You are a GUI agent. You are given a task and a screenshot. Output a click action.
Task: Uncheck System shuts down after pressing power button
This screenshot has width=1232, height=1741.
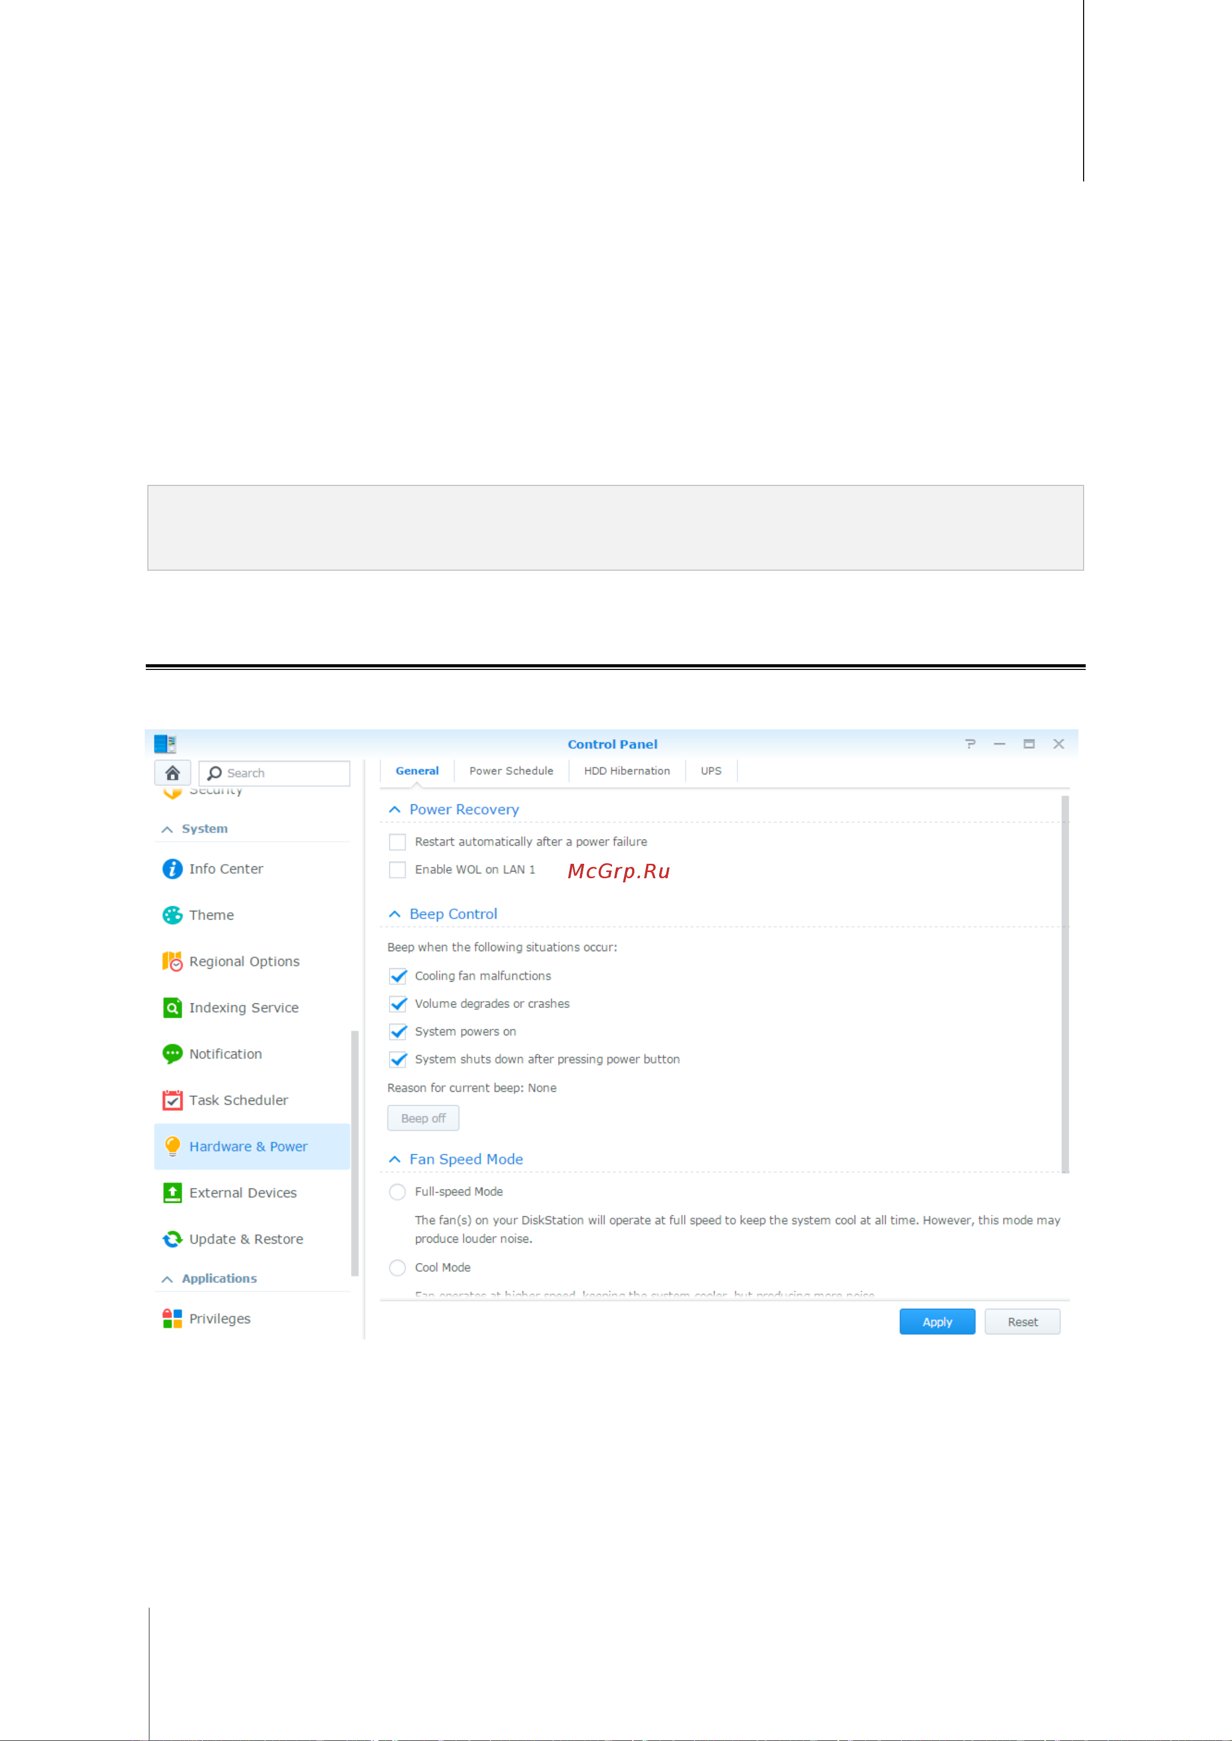(x=398, y=1059)
